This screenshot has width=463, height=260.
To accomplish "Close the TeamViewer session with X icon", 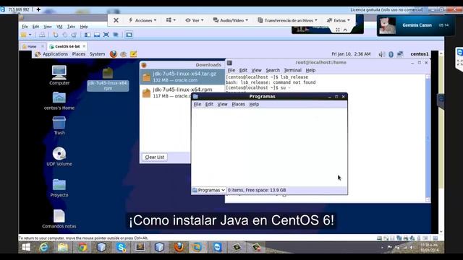I will point(116,20).
